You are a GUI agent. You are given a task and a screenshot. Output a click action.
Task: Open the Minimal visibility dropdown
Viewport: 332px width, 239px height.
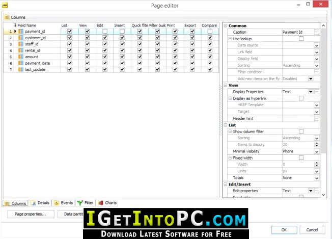(x=317, y=151)
